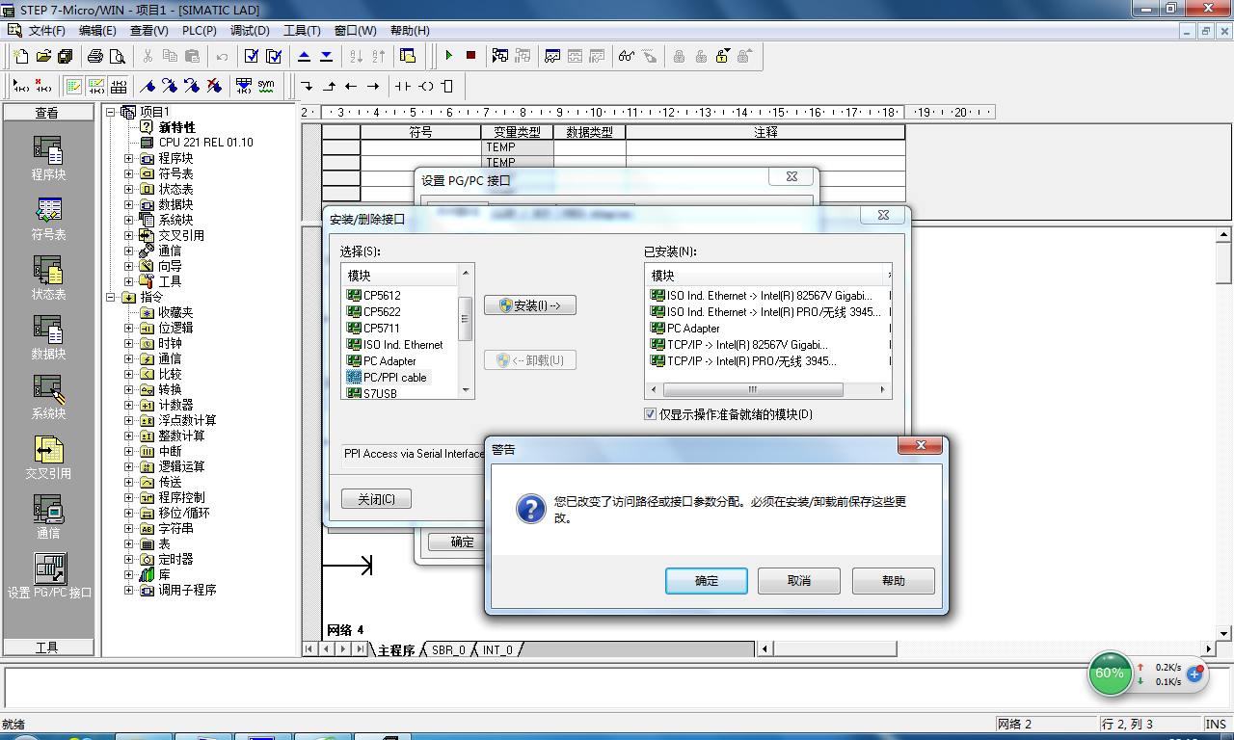Open Status Chart in the View bar
This screenshot has width=1234, height=740.
[48, 278]
